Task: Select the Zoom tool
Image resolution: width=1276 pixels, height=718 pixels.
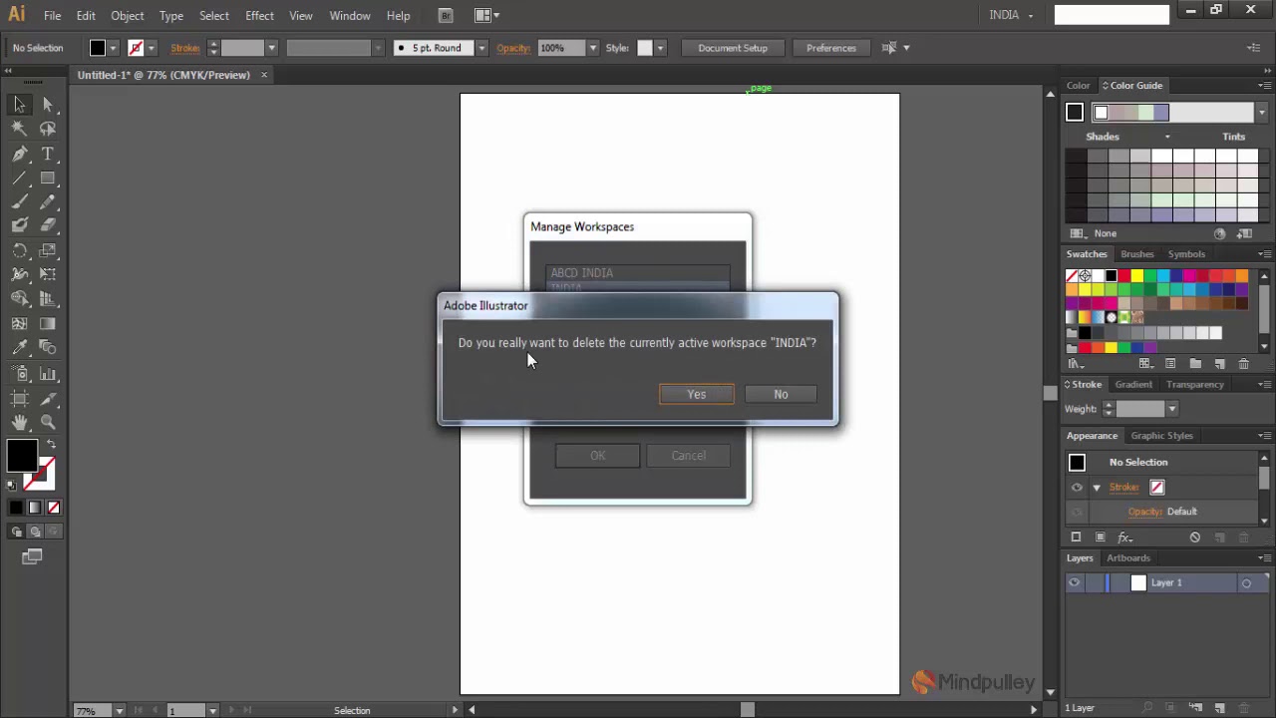Action: (48, 423)
